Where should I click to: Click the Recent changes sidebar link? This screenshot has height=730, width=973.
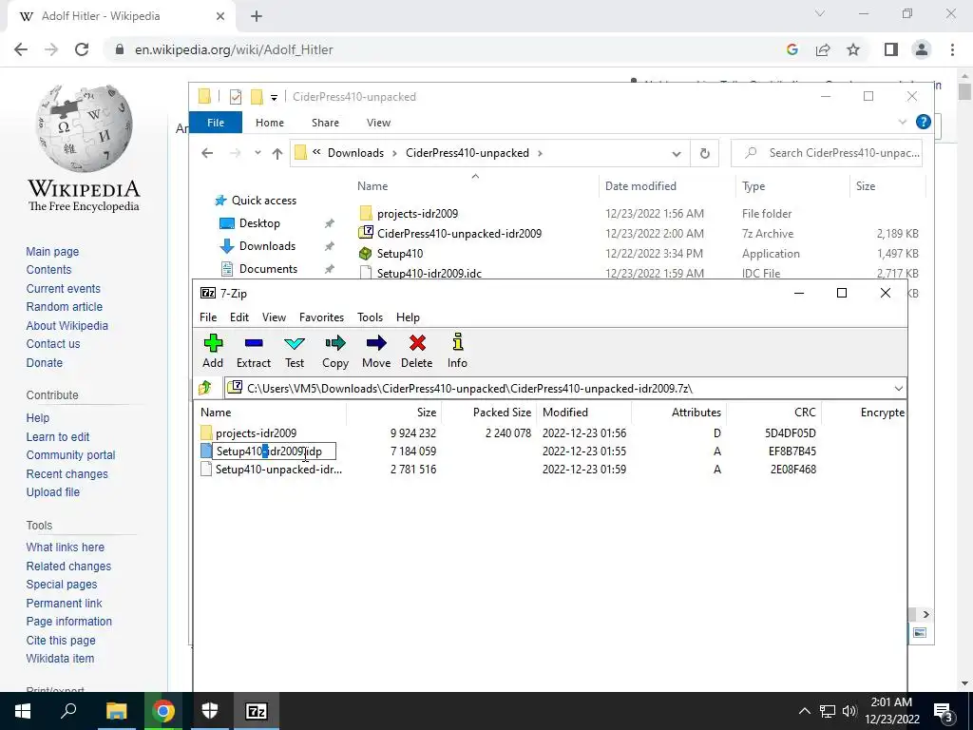(x=67, y=473)
